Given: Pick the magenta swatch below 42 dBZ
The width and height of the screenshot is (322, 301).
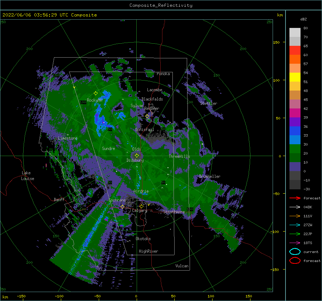Looking at the screenshot, I should 295,113.
